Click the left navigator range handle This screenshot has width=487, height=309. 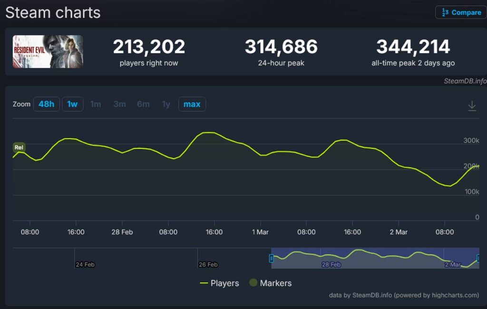[x=272, y=258]
